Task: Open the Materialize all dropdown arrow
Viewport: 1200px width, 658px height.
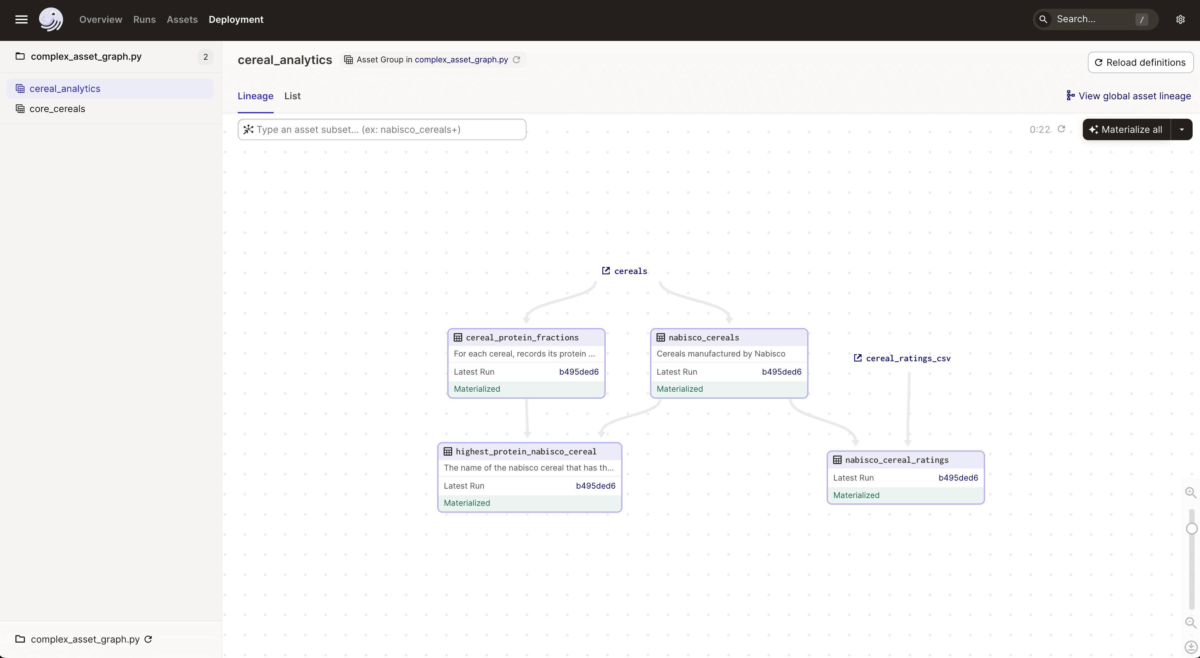Action: [x=1182, y=129]
